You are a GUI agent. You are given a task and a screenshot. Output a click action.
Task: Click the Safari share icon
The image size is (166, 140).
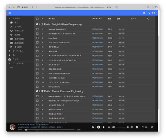click(148, 7)
